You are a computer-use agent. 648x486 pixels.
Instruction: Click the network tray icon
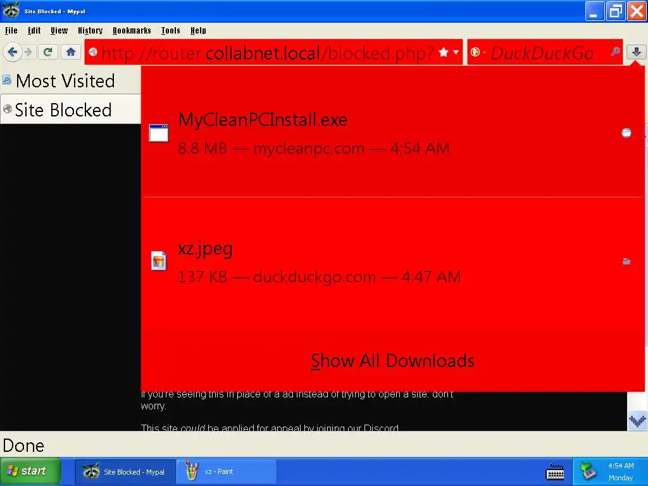[x=588, y=471]
